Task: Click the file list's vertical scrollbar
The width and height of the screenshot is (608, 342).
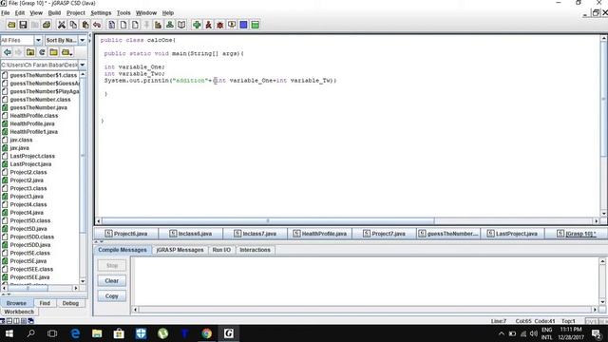Action: (x=83, y=155)
